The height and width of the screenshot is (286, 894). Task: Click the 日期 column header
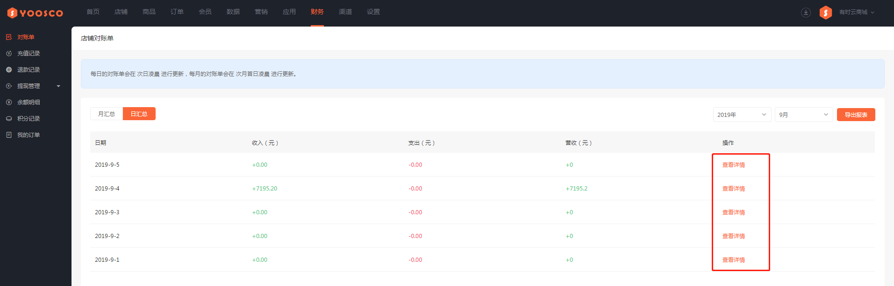(x=100, y=143)
